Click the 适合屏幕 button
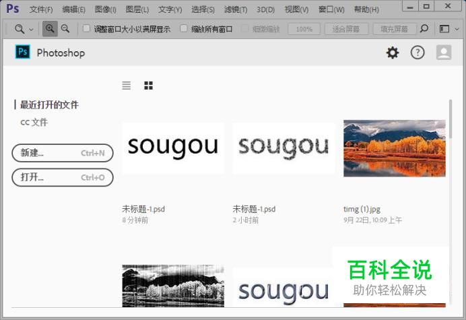 (346, 29)
